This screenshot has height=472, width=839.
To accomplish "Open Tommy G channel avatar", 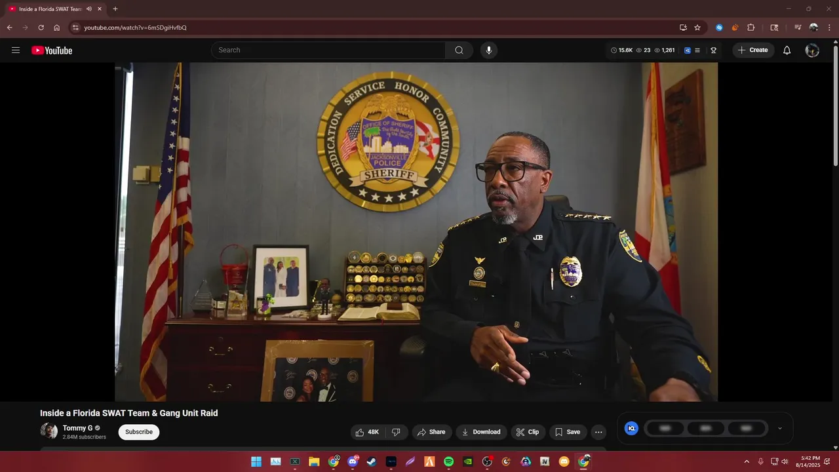I will click(49, 431).
